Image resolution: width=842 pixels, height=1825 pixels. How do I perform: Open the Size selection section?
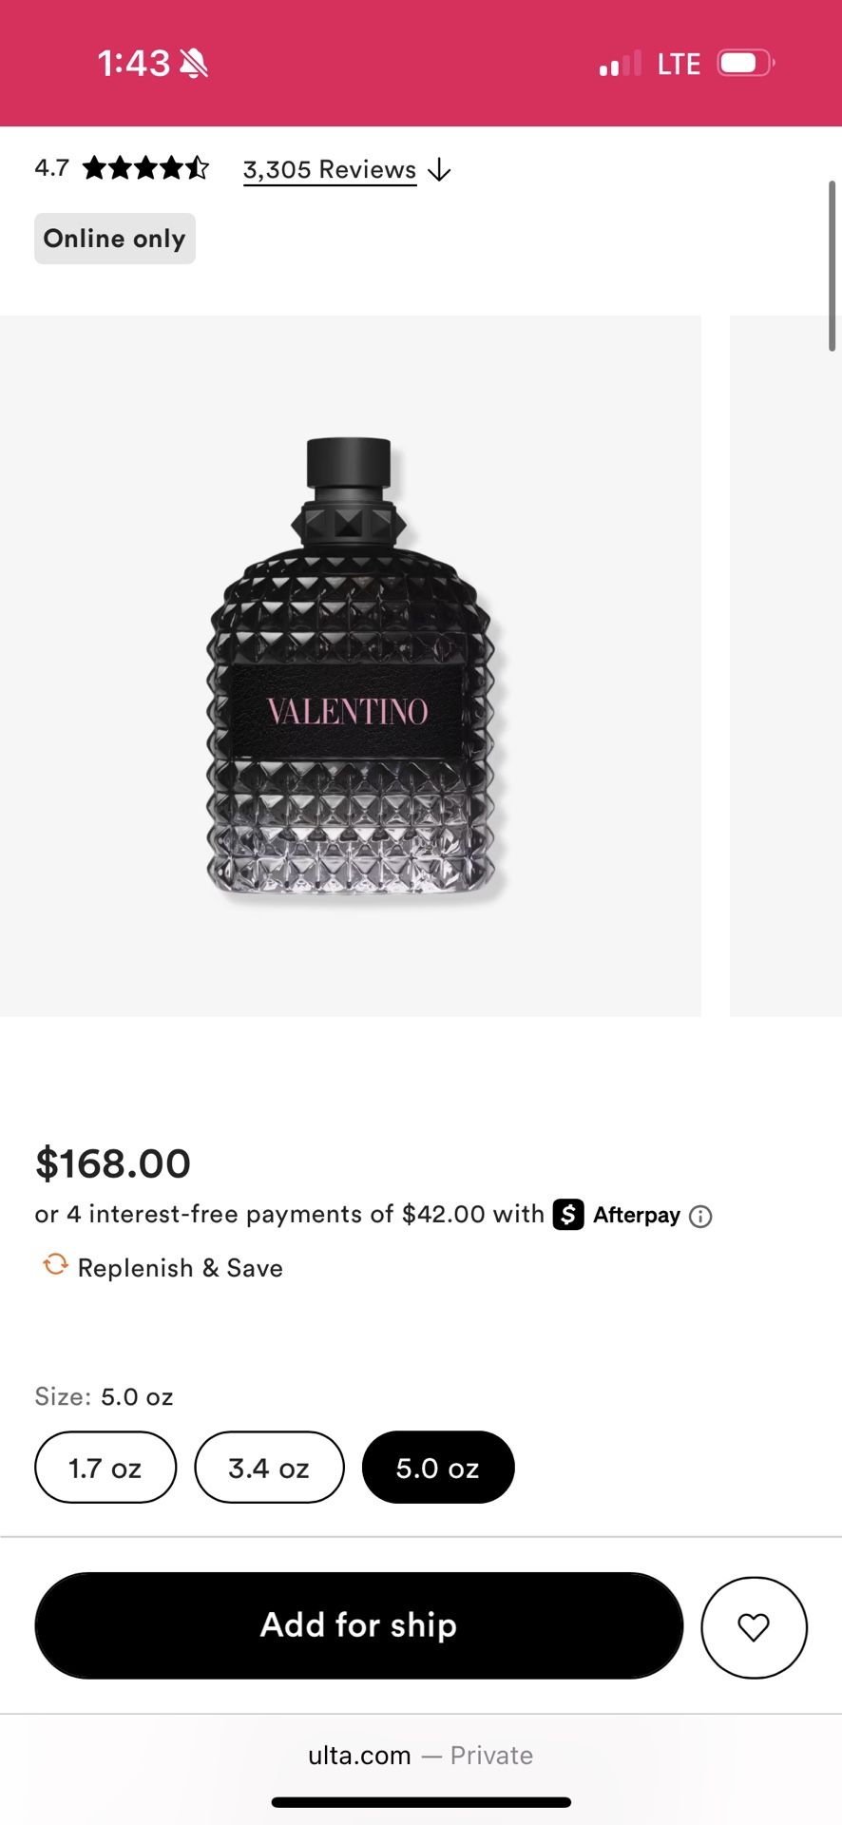point(103,1396)
